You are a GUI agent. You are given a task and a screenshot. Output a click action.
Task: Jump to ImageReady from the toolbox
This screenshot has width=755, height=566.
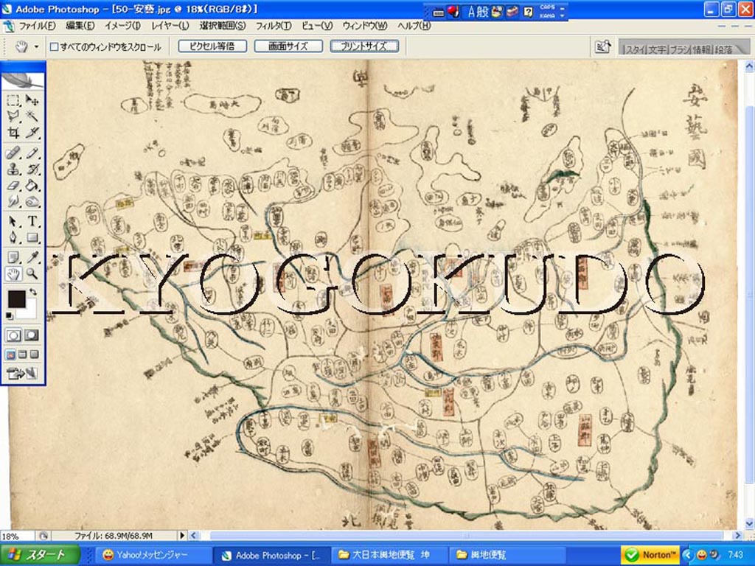point(22,374)
